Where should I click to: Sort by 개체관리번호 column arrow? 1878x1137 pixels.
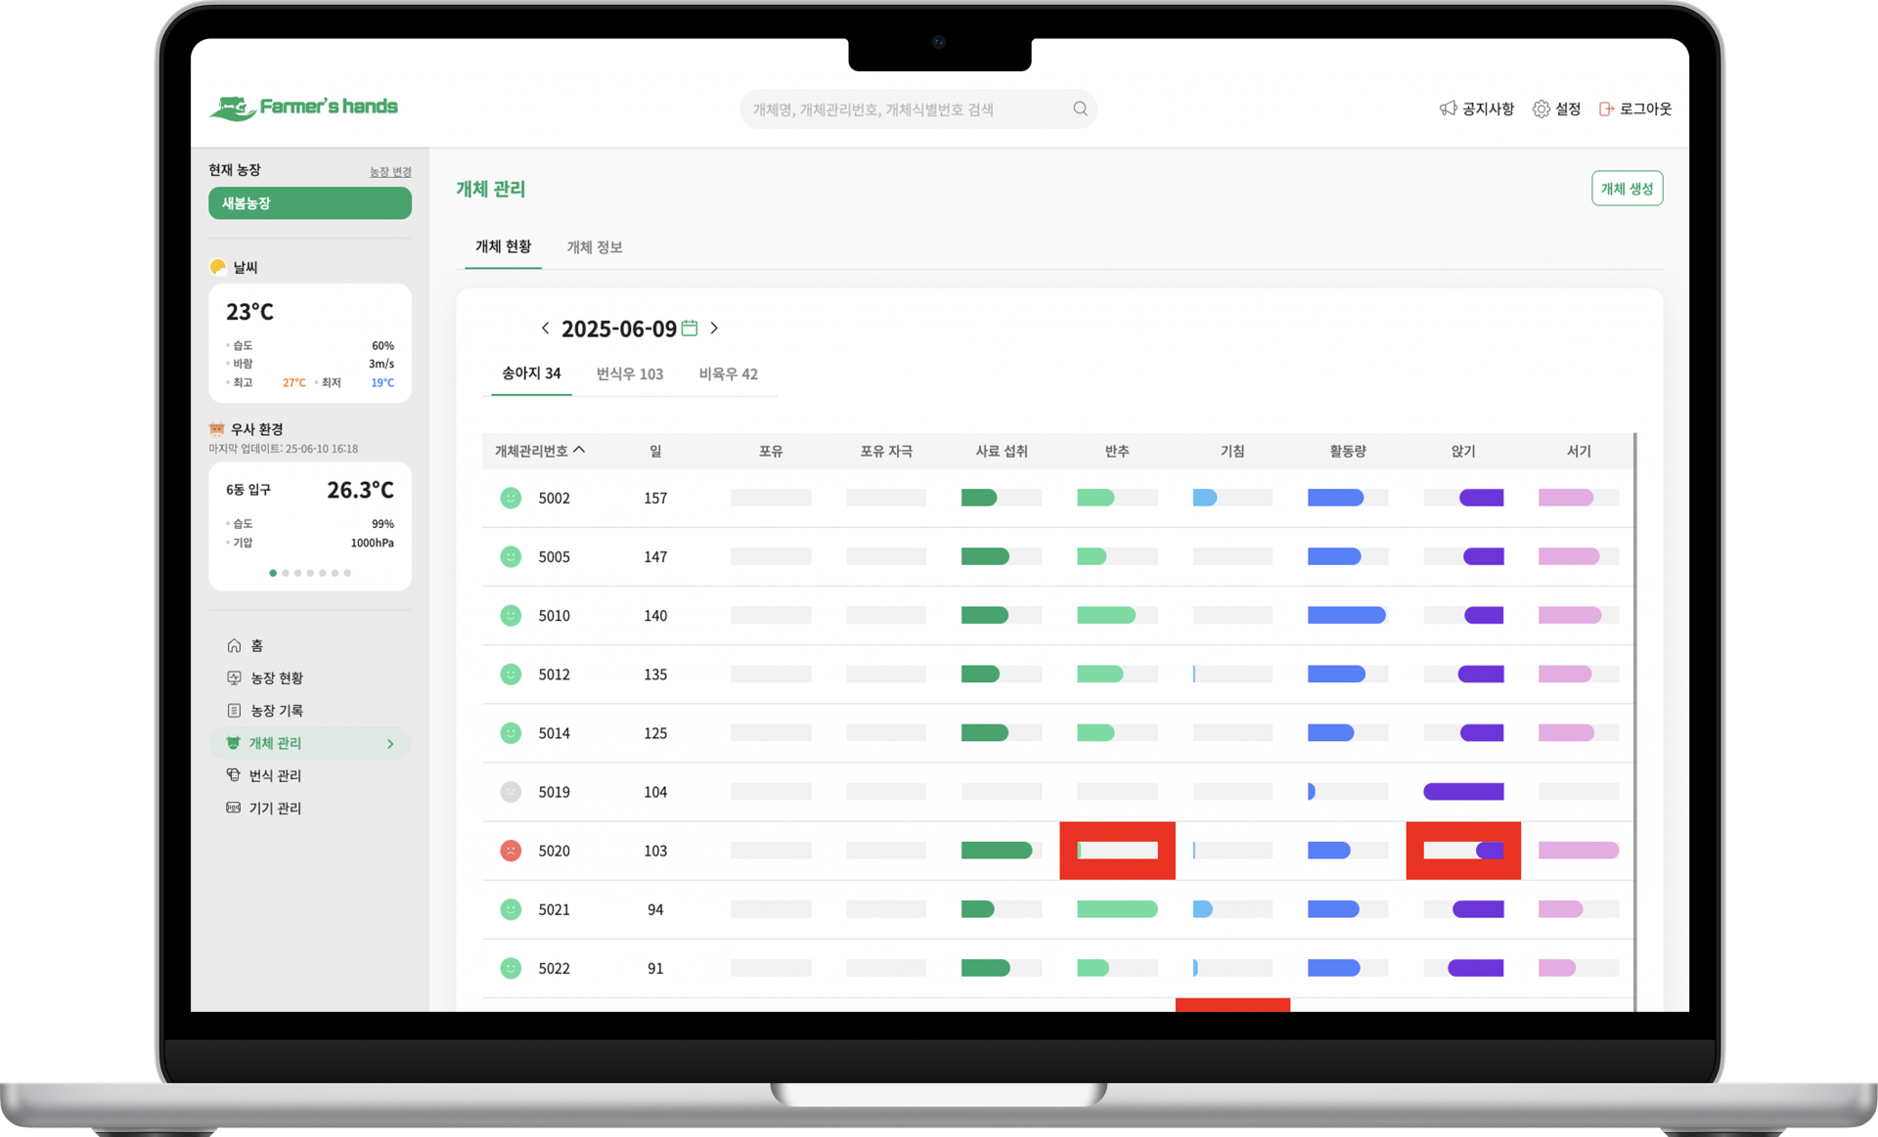pyautogui.click(x=579, y=450)
